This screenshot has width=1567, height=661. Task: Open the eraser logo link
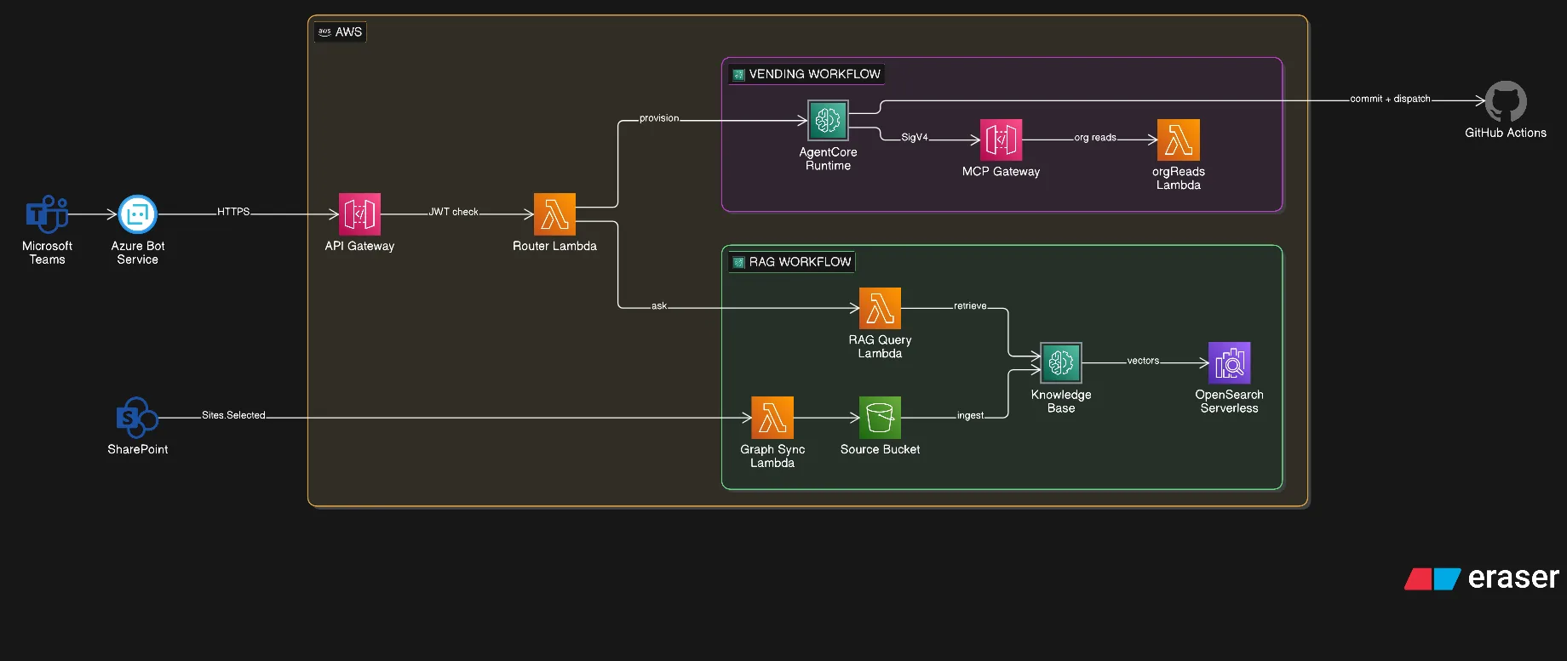coord(1482,578)
